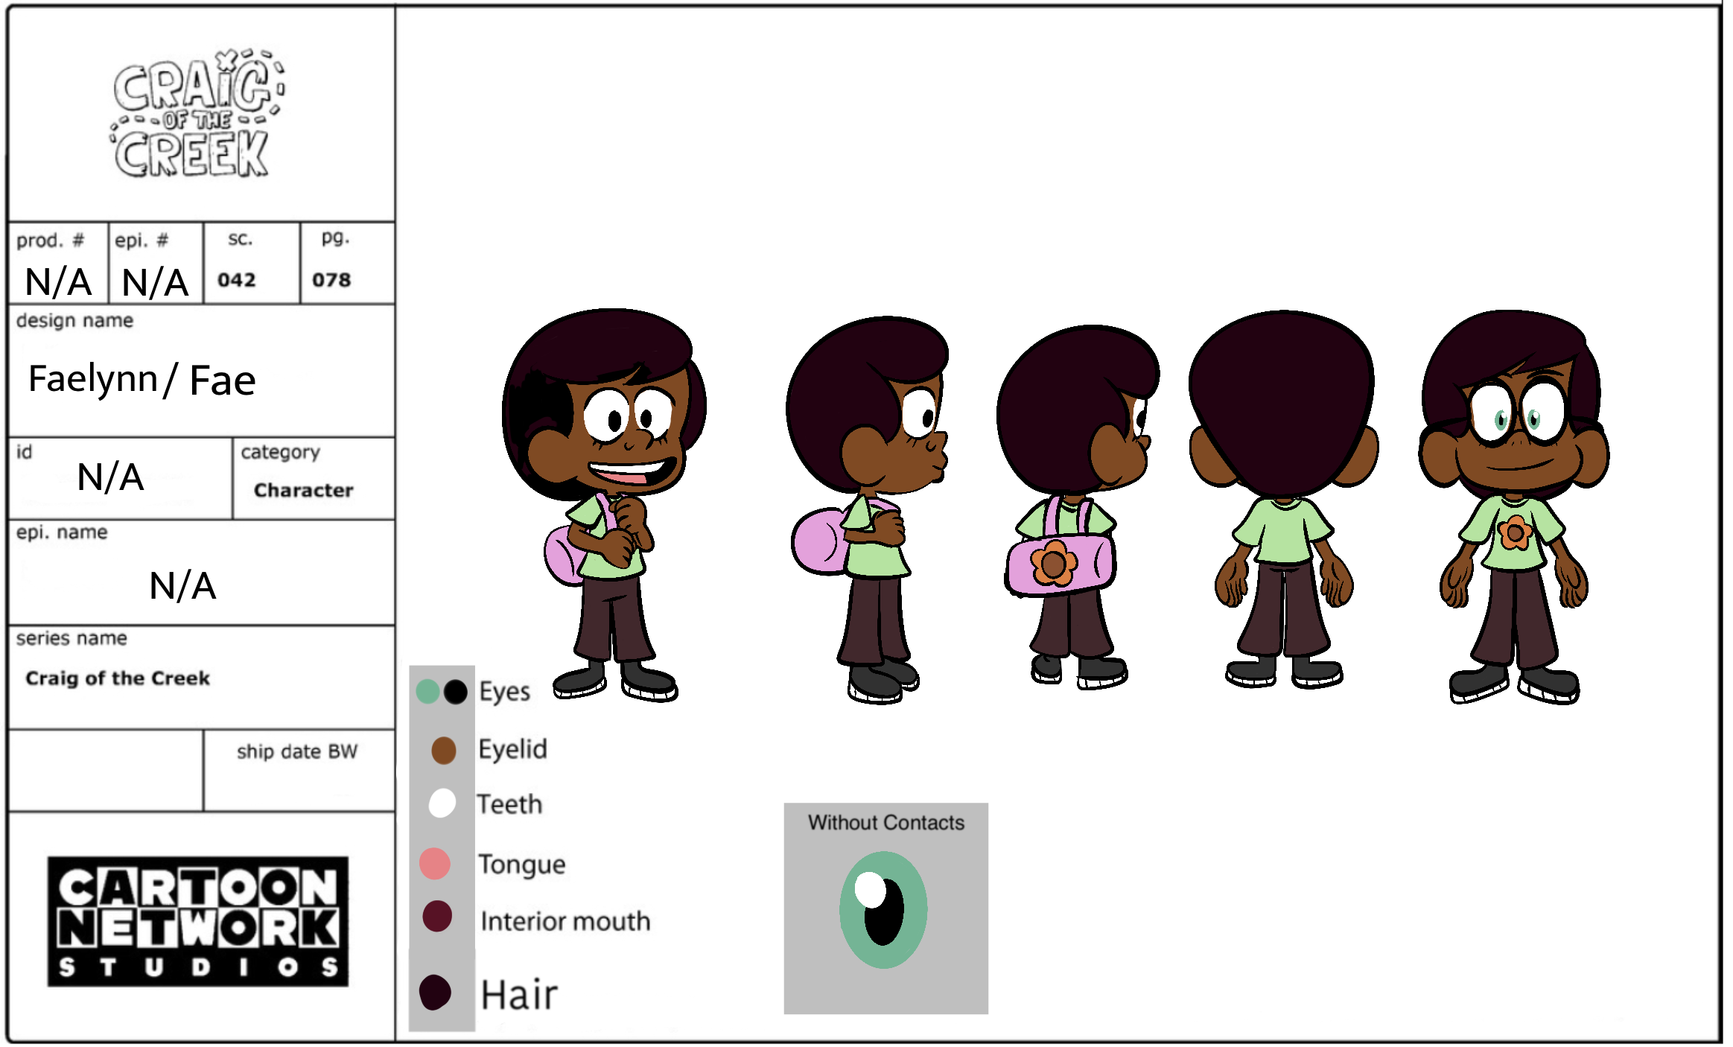Select the side profile character pose
1733x1047 pixels.
click(x=868, y=510)
